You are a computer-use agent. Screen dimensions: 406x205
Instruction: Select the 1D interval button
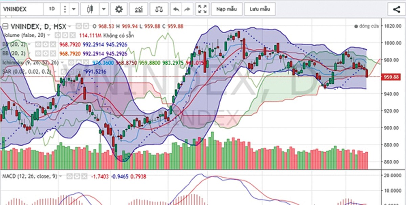click(x=52, y=9)
